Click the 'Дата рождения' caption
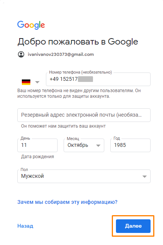 coord(38,157)
